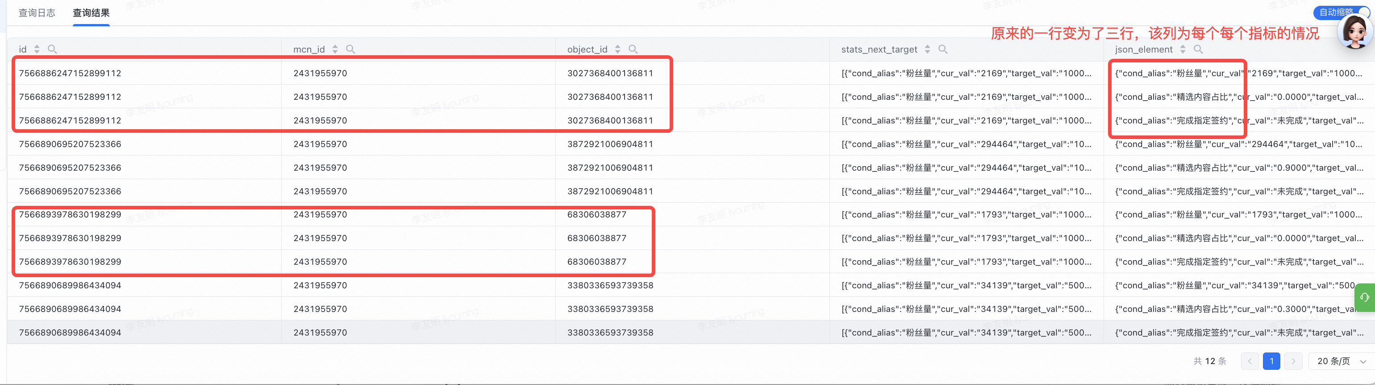Click the mcn_id column header

tap(309, 49)
